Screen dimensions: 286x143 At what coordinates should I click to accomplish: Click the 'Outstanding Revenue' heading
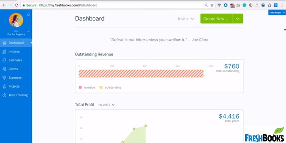(94, 54)
